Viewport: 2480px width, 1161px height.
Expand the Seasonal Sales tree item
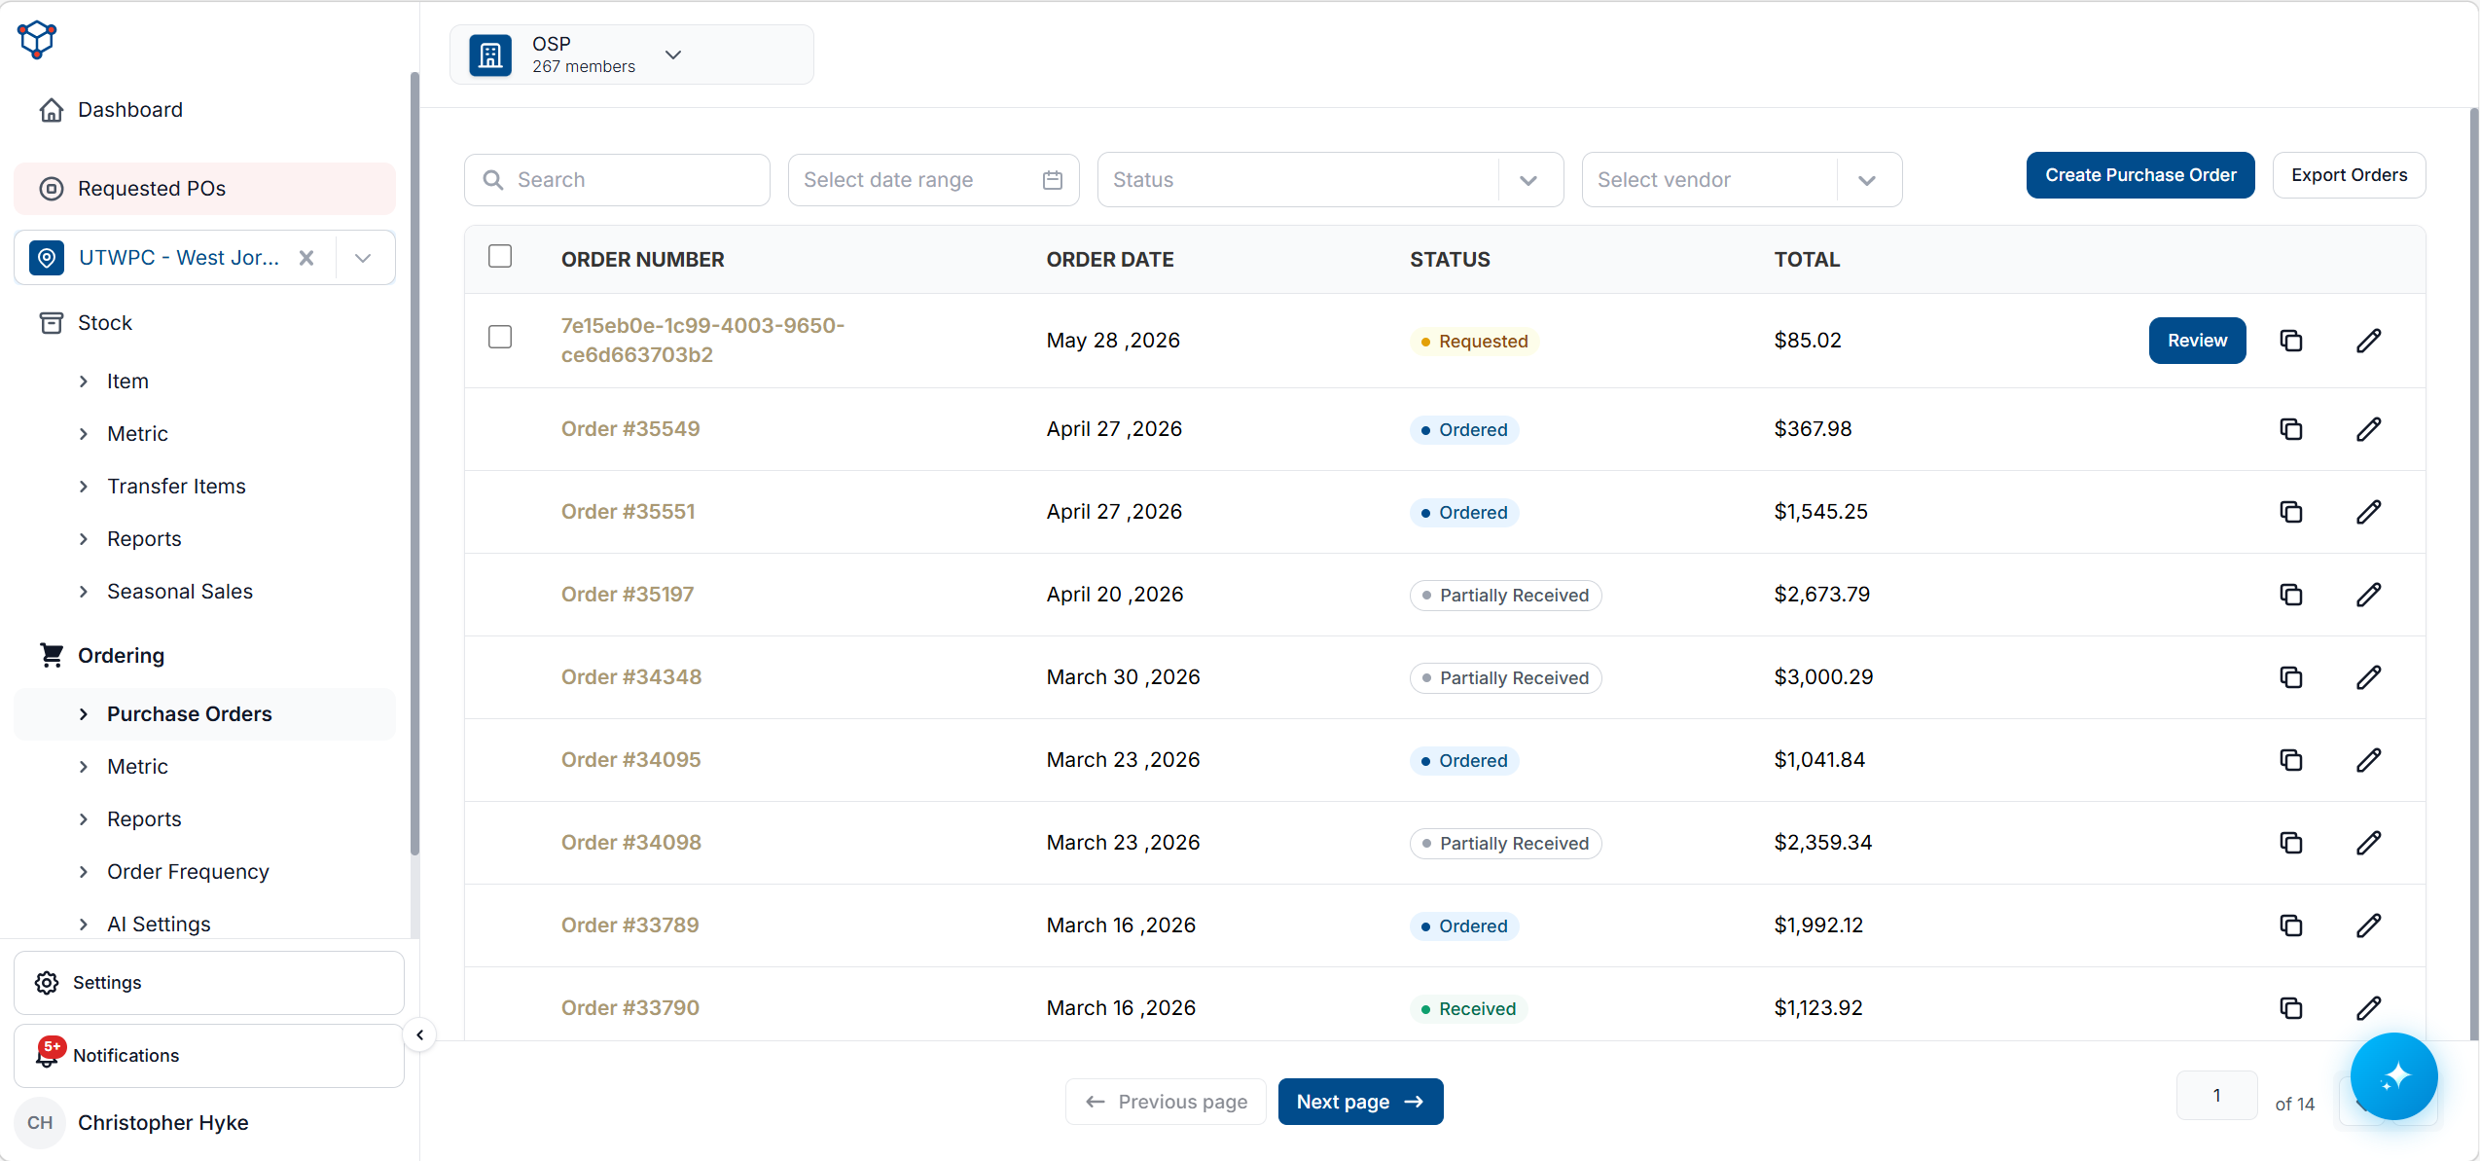(179, 592)
